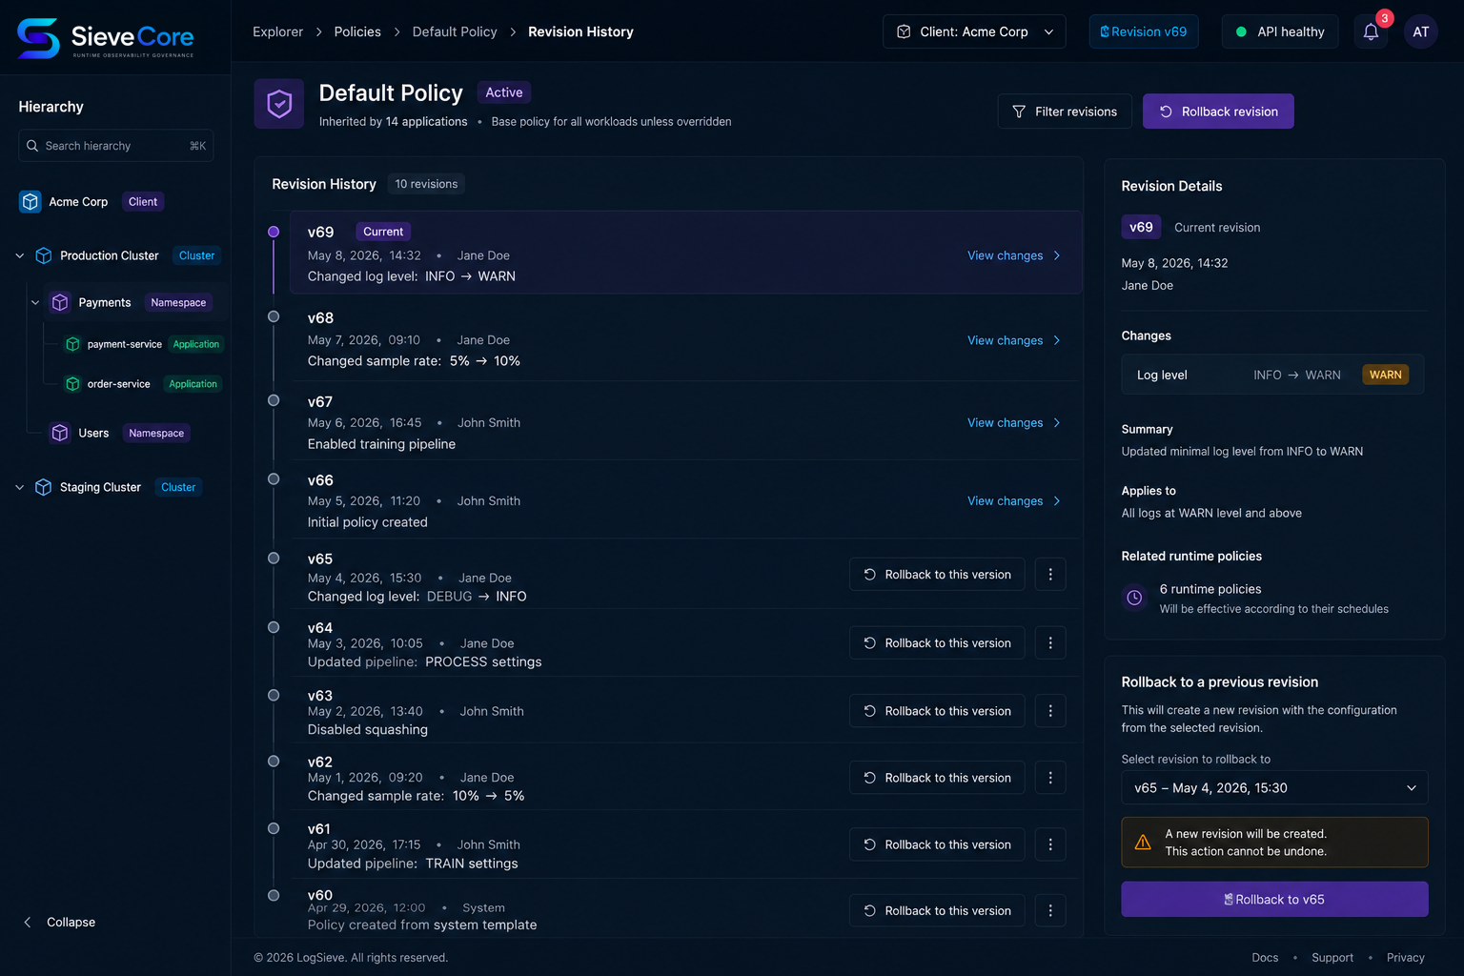Click the Revision History breadcrumb

pyautogui.click(x=580, y=31)
